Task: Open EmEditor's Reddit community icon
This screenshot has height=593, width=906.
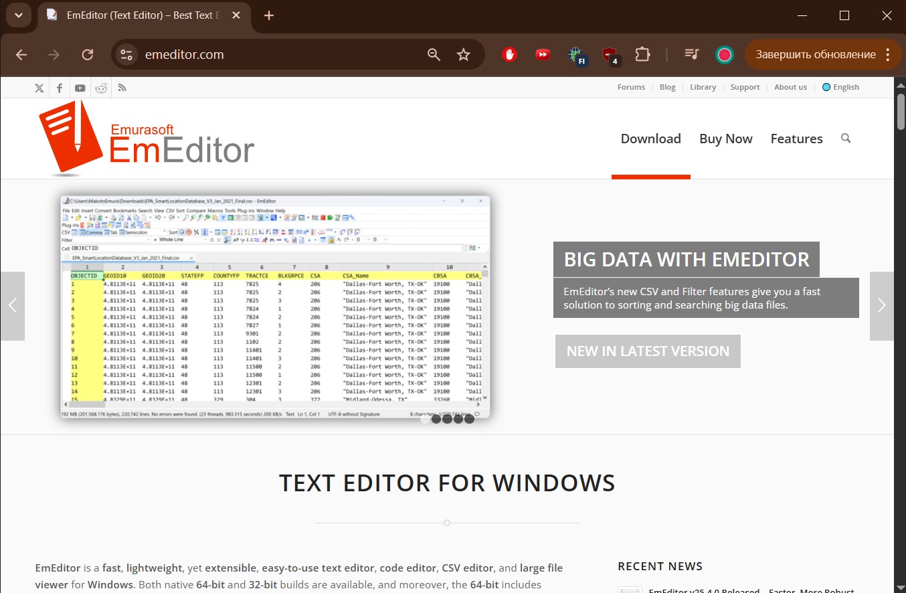Action: [101, 88]
